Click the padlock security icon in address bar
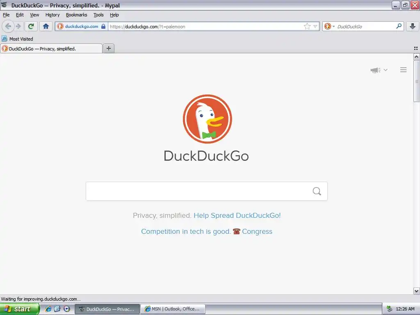 (x=103, y=26)
